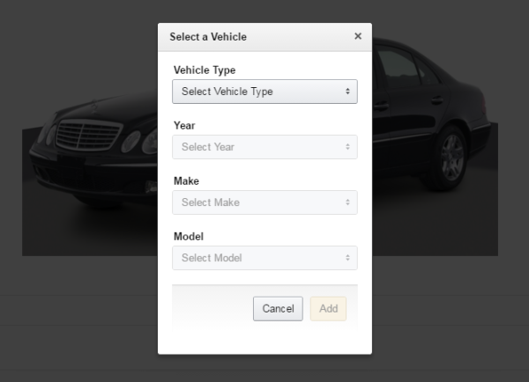Open the Select Year dropdown

(264, 147)
